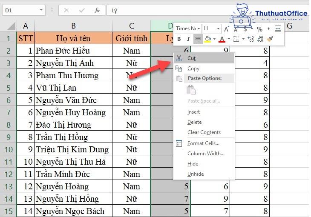Click the red font color A
Viewport: 311px width, 217px height.
pos(222,39)
